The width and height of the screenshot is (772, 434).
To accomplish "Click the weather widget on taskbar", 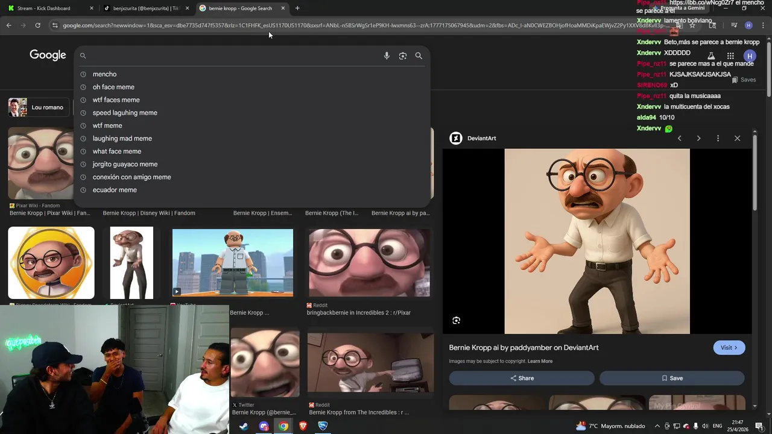I will (610, 426).
